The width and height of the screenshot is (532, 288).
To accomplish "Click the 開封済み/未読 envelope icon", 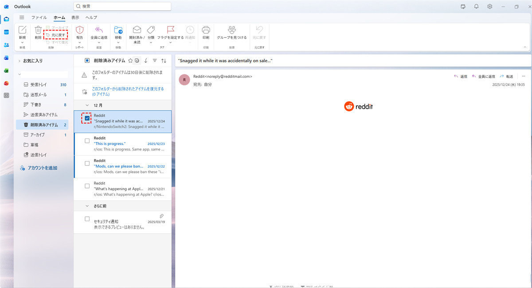I will (137, 30).
